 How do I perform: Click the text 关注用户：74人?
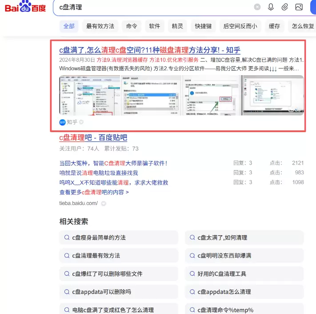[x=79, y=149]
